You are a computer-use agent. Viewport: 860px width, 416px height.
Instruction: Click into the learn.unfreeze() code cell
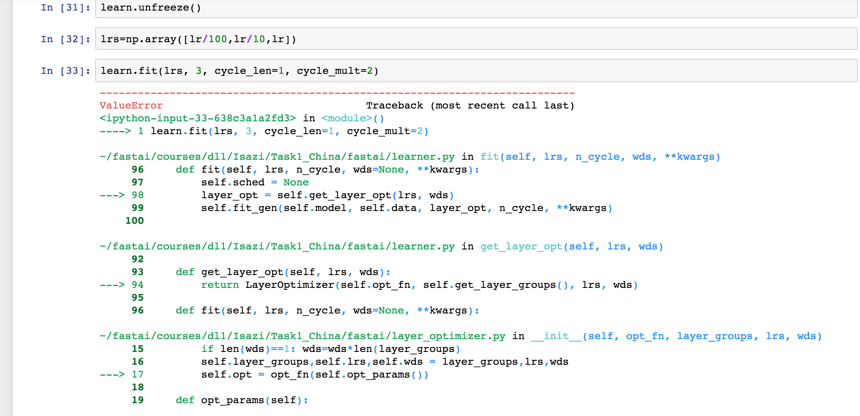(x=476, y=8)
